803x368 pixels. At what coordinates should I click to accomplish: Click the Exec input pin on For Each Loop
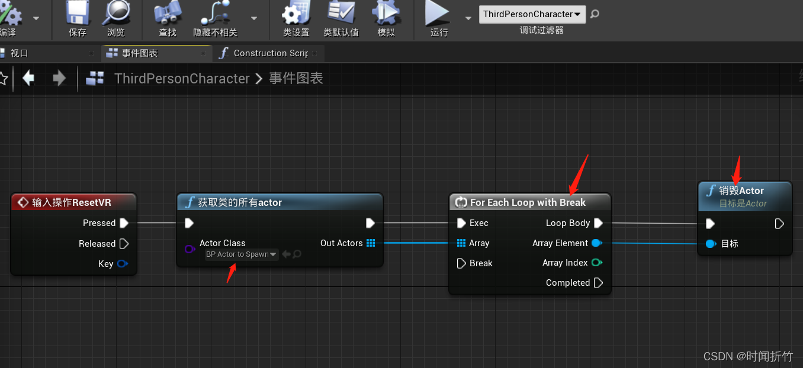[x=461, y=223]
